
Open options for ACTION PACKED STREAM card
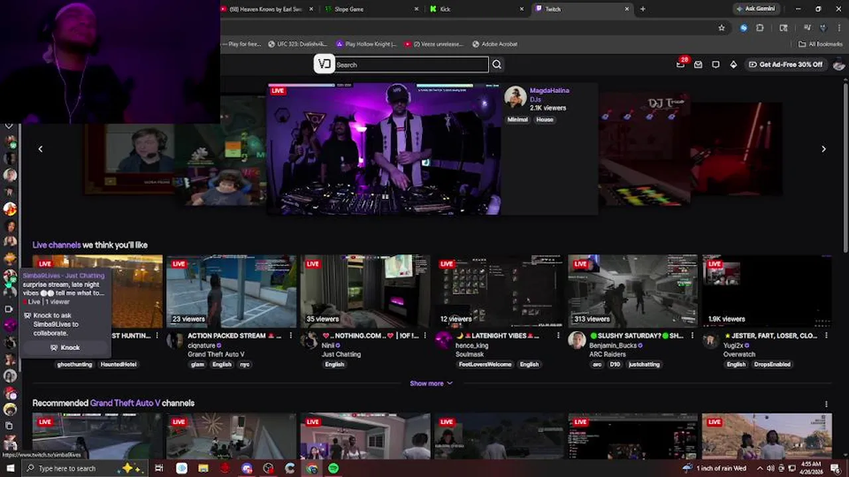coord(291,336)
